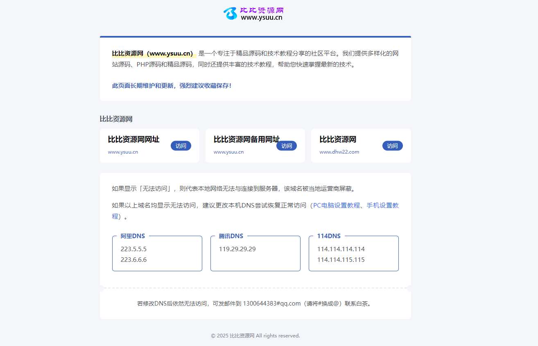Viewport: 538px width, 346px height.
Task: Click the 比比资源网备用网址 card title
Action: 246,139
